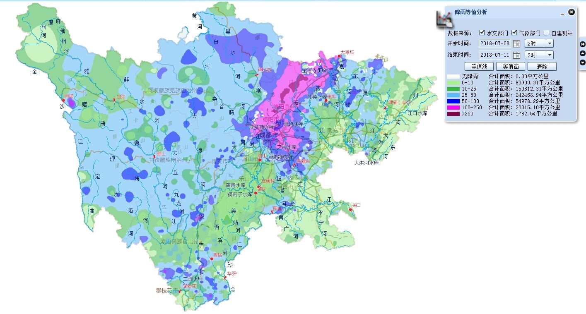Click the light blue 25-50 legend swatch
586x314 pixels.
[453, 95]
